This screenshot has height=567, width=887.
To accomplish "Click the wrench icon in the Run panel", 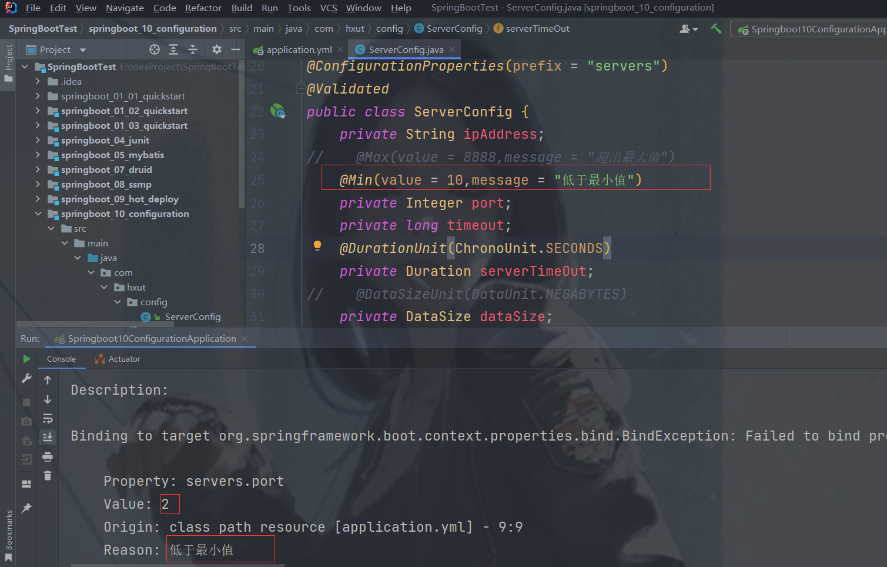I will [x=26, y=379].
